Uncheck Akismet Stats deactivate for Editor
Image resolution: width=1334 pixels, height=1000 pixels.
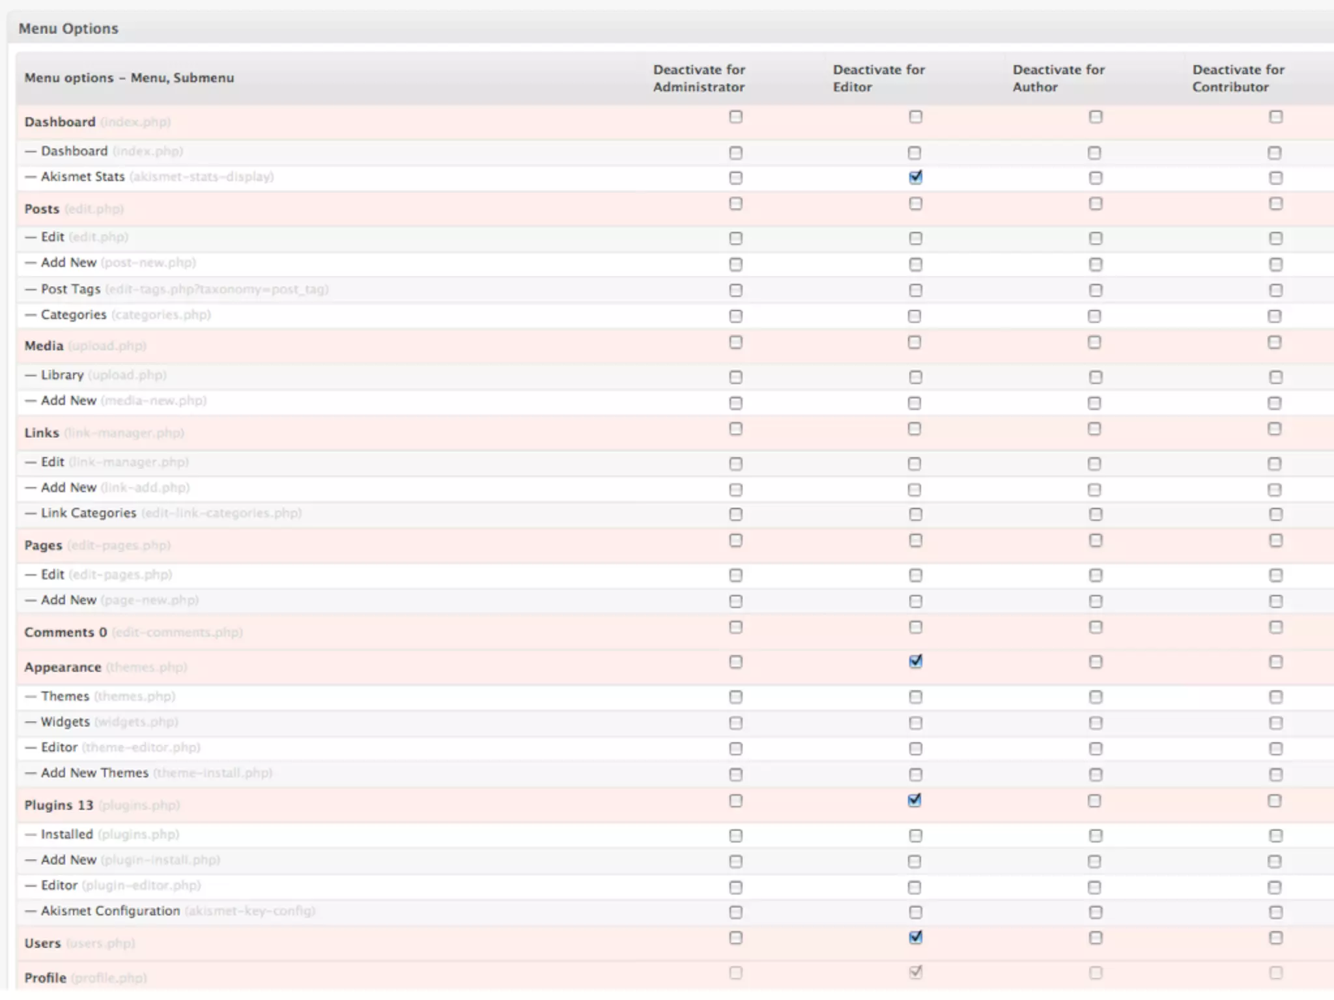[x=915, y=178]
